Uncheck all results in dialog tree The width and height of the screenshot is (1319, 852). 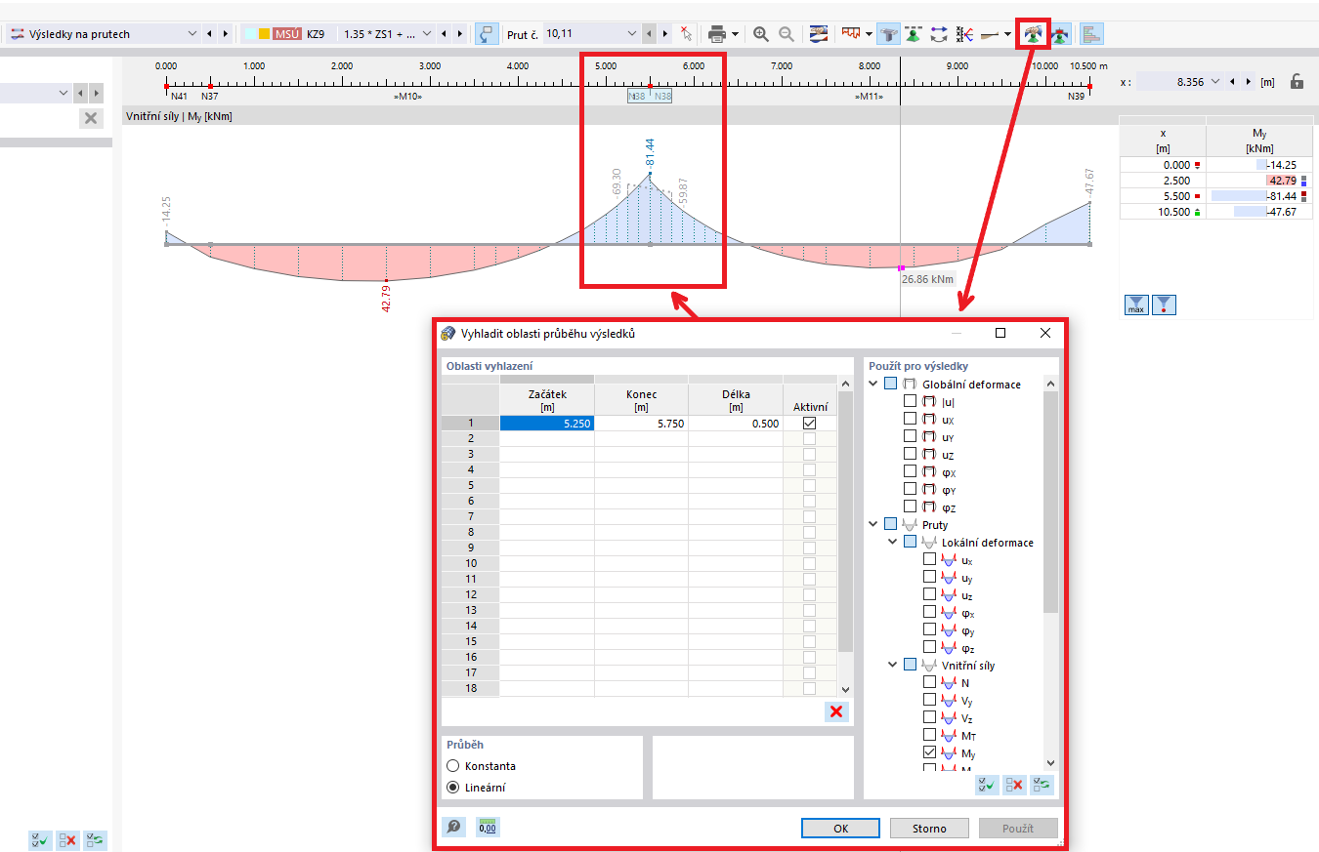pyautogui.click(x=1014, y=785)
